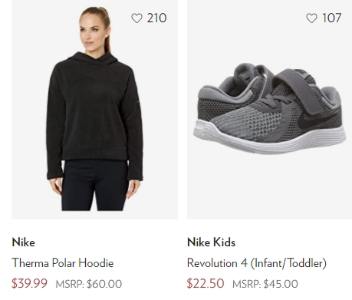Click the $39.99 sale price
This screenshot has width=352, height=300.
point(29,283)
